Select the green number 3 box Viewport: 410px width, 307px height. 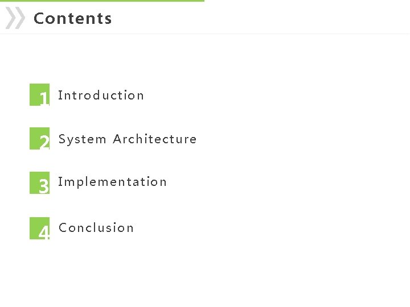click(x=39, y=182)
